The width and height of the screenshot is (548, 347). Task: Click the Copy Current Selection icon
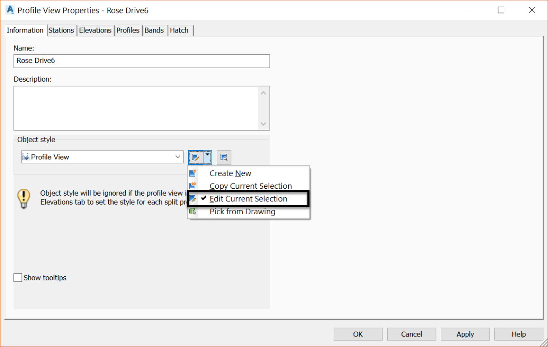(193, 186)
